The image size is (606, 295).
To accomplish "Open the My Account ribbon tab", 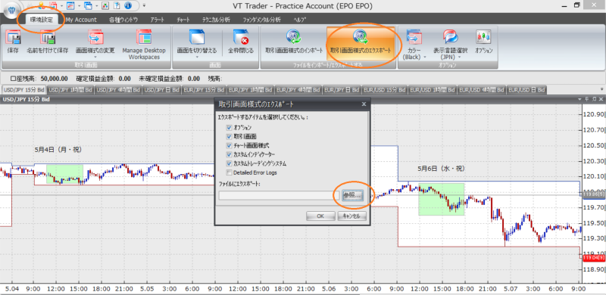I will coord(81,20).
